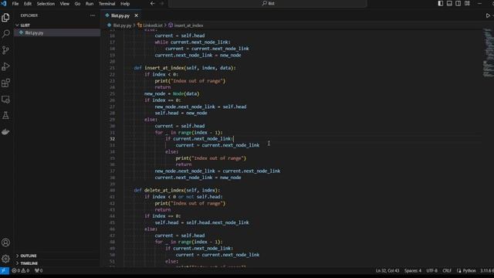Open the View menu

65,4
